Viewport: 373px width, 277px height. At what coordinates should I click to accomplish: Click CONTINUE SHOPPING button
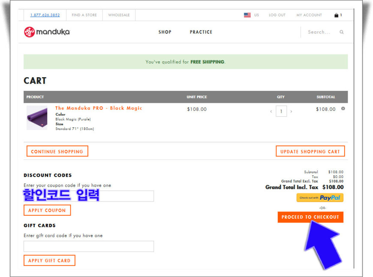57,151
